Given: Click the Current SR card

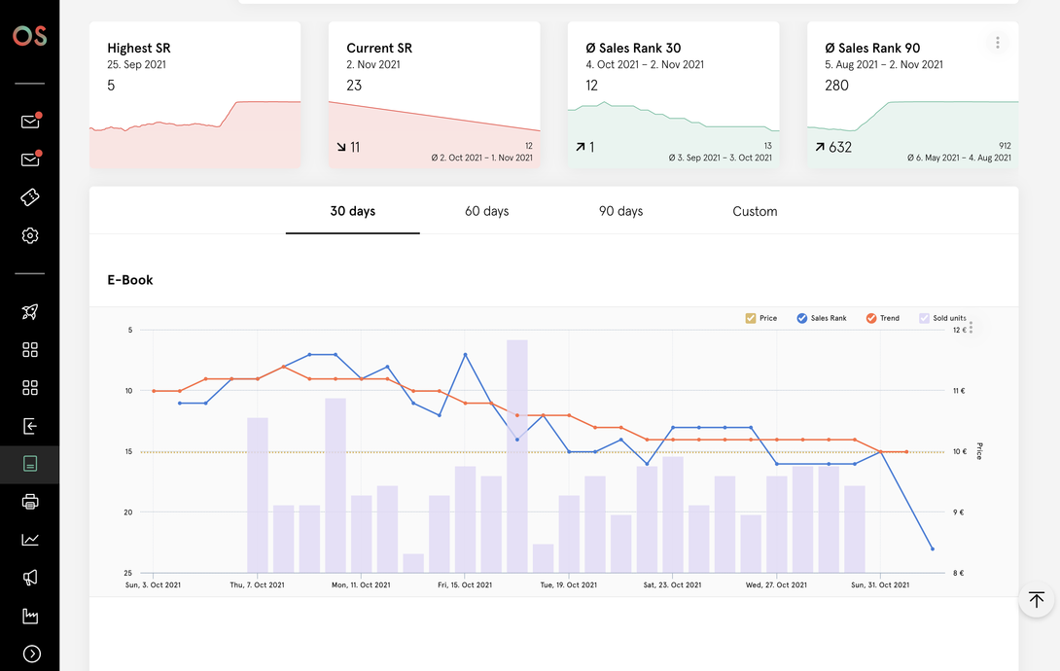Looking at the screenshot, I should (x=434, y=94).
